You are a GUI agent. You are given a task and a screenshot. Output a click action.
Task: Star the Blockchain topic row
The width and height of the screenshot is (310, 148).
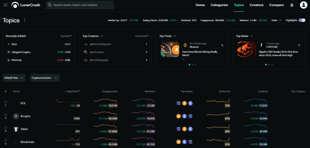[5, 140]
